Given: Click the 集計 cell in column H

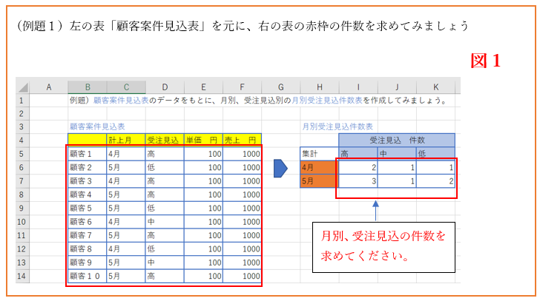Looking at the screenshot, I should (x=319, y=154).
